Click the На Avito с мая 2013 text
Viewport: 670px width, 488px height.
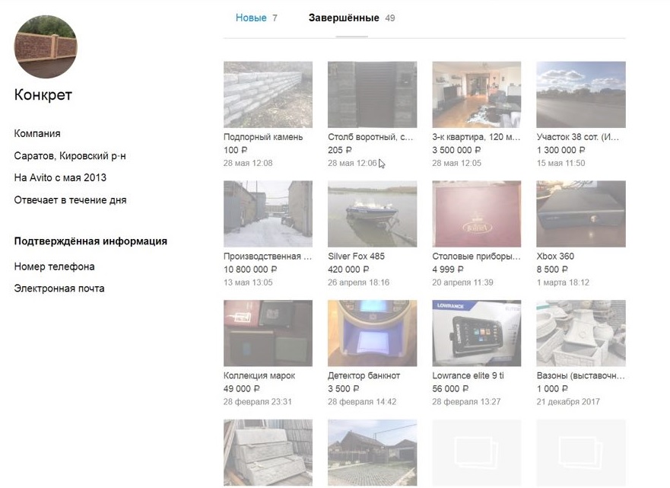point(60,177)
